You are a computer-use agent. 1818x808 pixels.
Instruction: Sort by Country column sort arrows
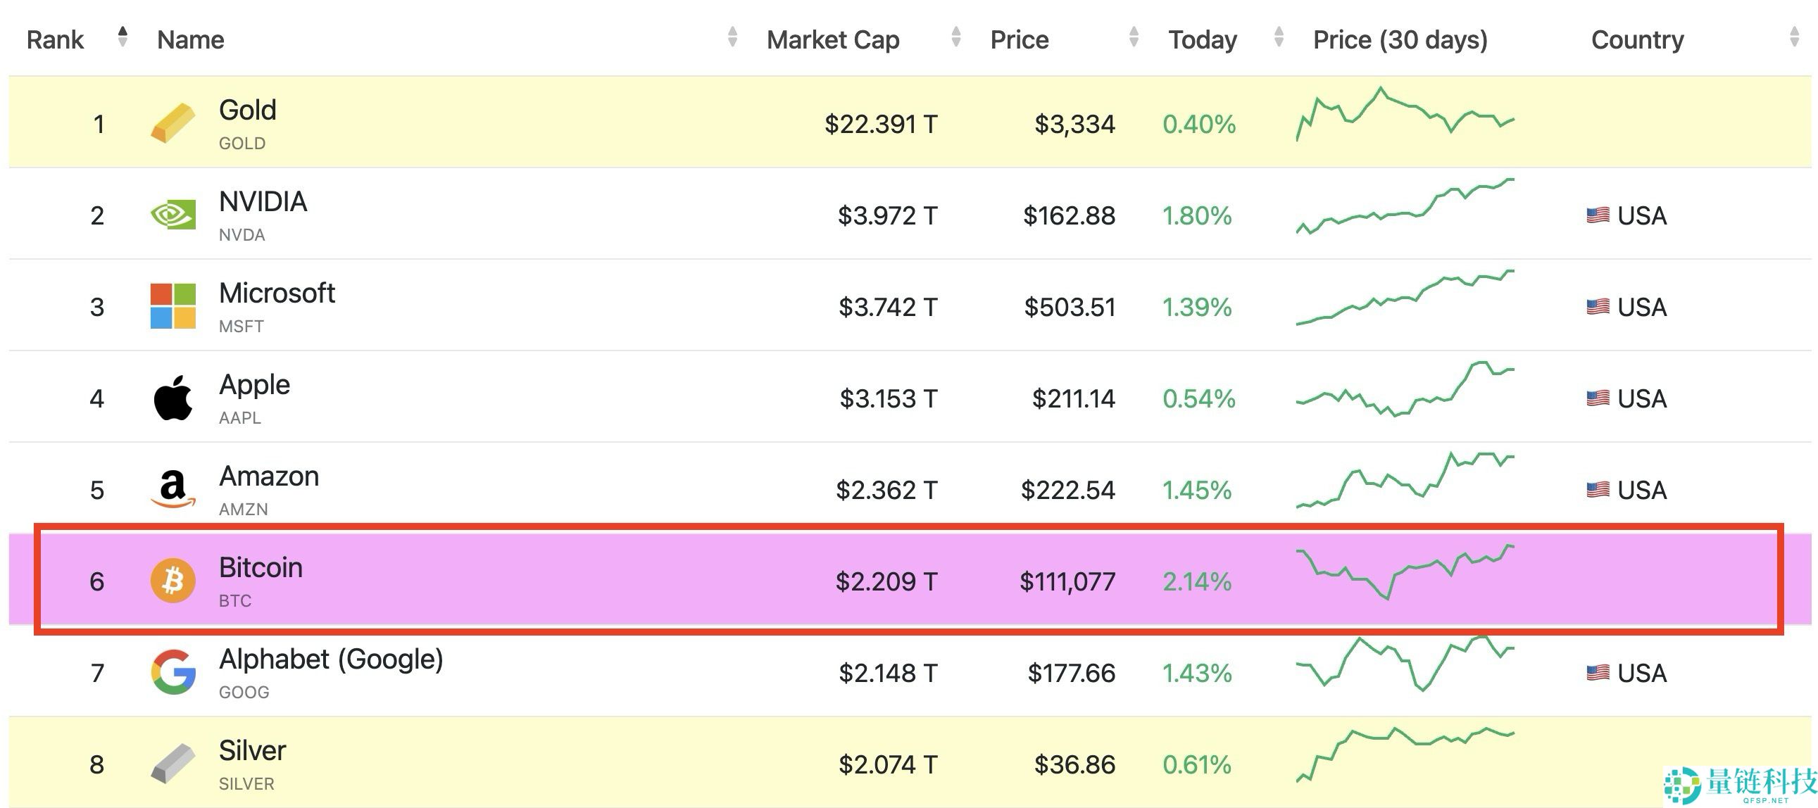coord(1794,37)
